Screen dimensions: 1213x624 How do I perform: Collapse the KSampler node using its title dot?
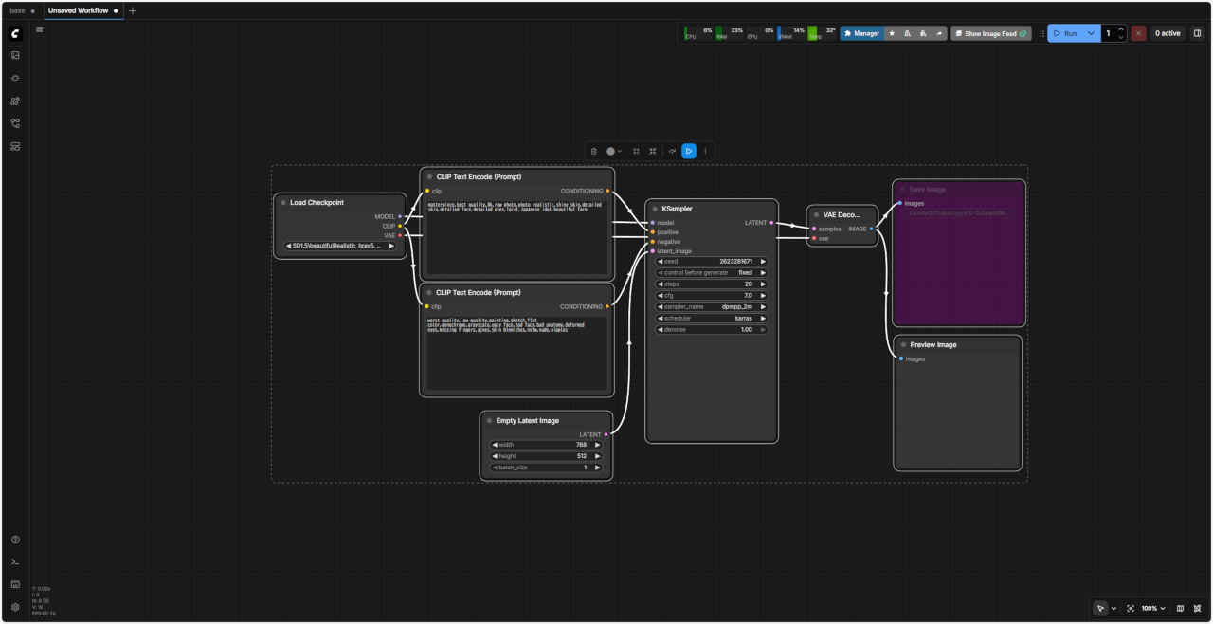(x=654, y=209)
